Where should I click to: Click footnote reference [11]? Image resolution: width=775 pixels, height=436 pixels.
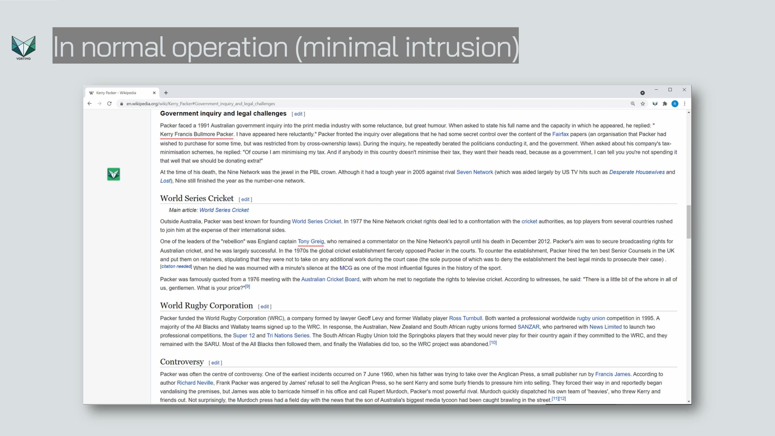click(555, 398)
